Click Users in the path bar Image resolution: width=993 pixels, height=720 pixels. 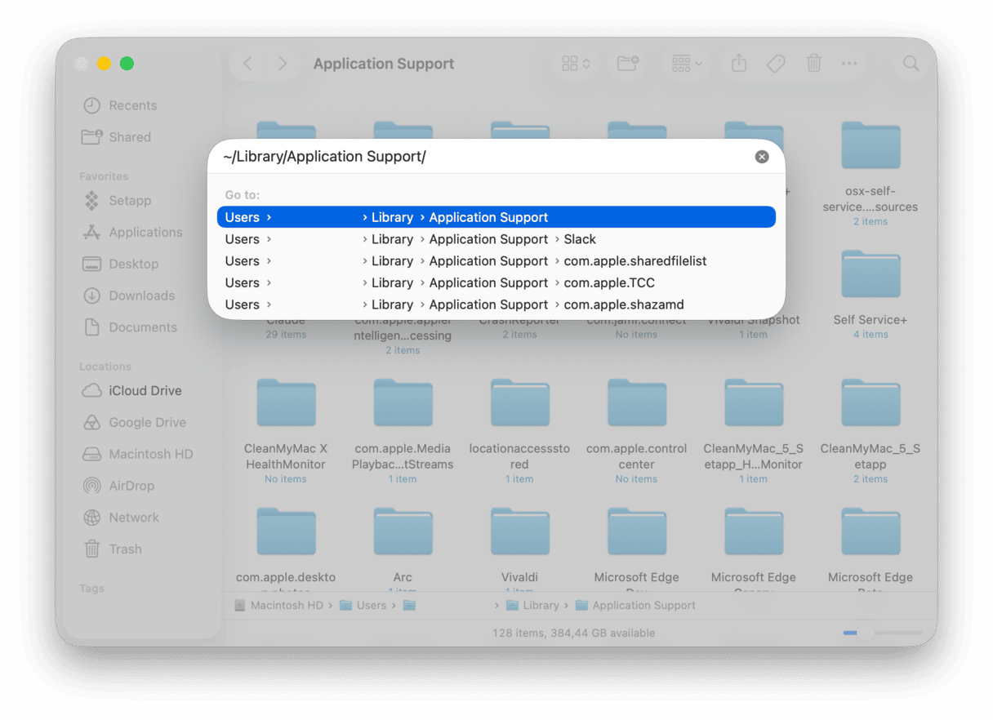point(363,606)
